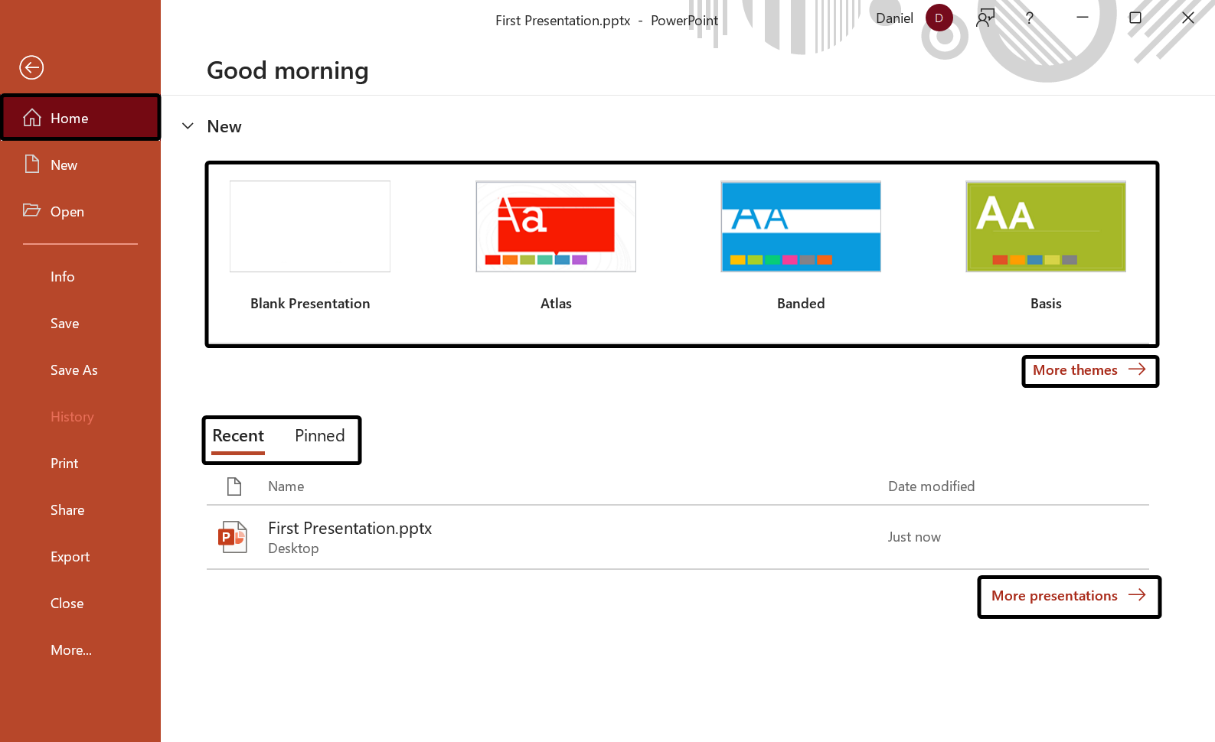Open the More themes link
Image resolution: width=1215 pixels, height=742 pixels.
(x=1089, y=370)
